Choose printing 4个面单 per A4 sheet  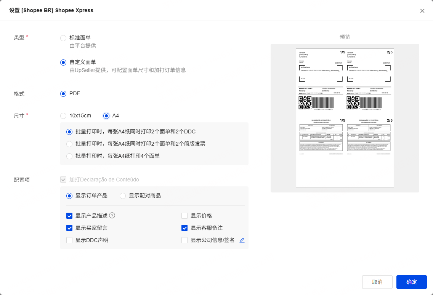tap(69, 156)
